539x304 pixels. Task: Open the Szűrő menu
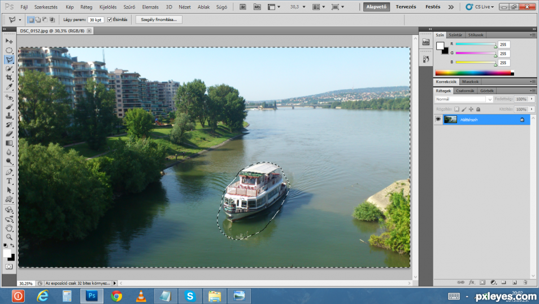point(129,7)
